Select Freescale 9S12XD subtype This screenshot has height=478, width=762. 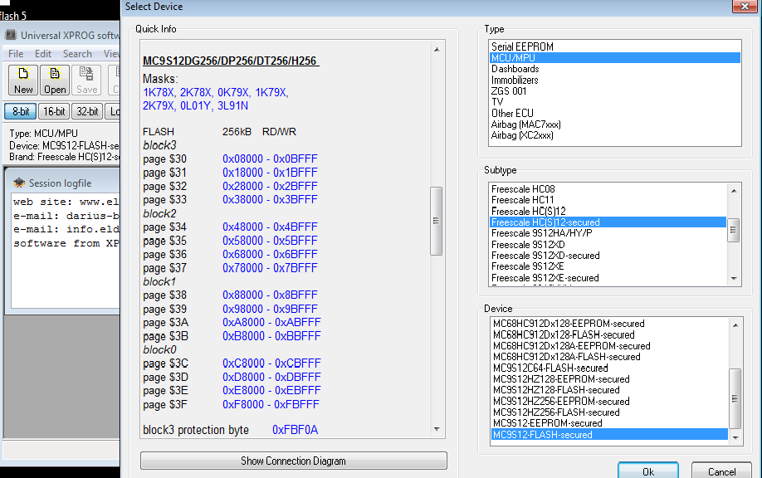[x=608, y=244]
